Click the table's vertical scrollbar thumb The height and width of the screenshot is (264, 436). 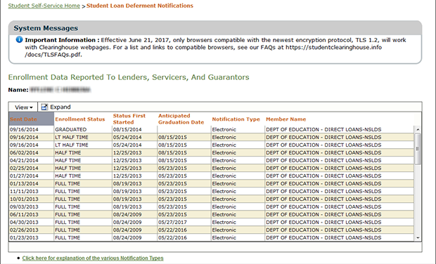(418, 149)
